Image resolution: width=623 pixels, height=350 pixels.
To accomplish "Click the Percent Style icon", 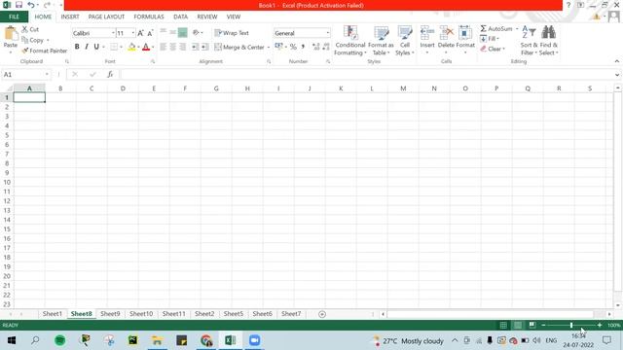I will (x=293, y=47).
